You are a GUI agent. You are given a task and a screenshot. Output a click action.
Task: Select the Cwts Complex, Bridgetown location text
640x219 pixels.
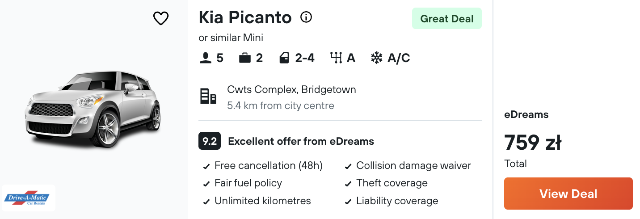[x=291, y=89]
